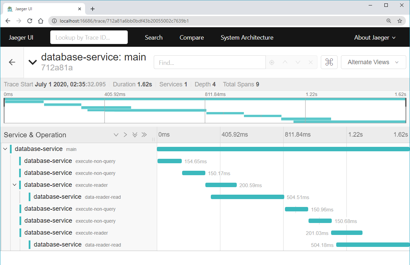The height and width of the screenshot is (265, 410).
Task: Click the browser reload page icon
Action: (x=30, y=21)
